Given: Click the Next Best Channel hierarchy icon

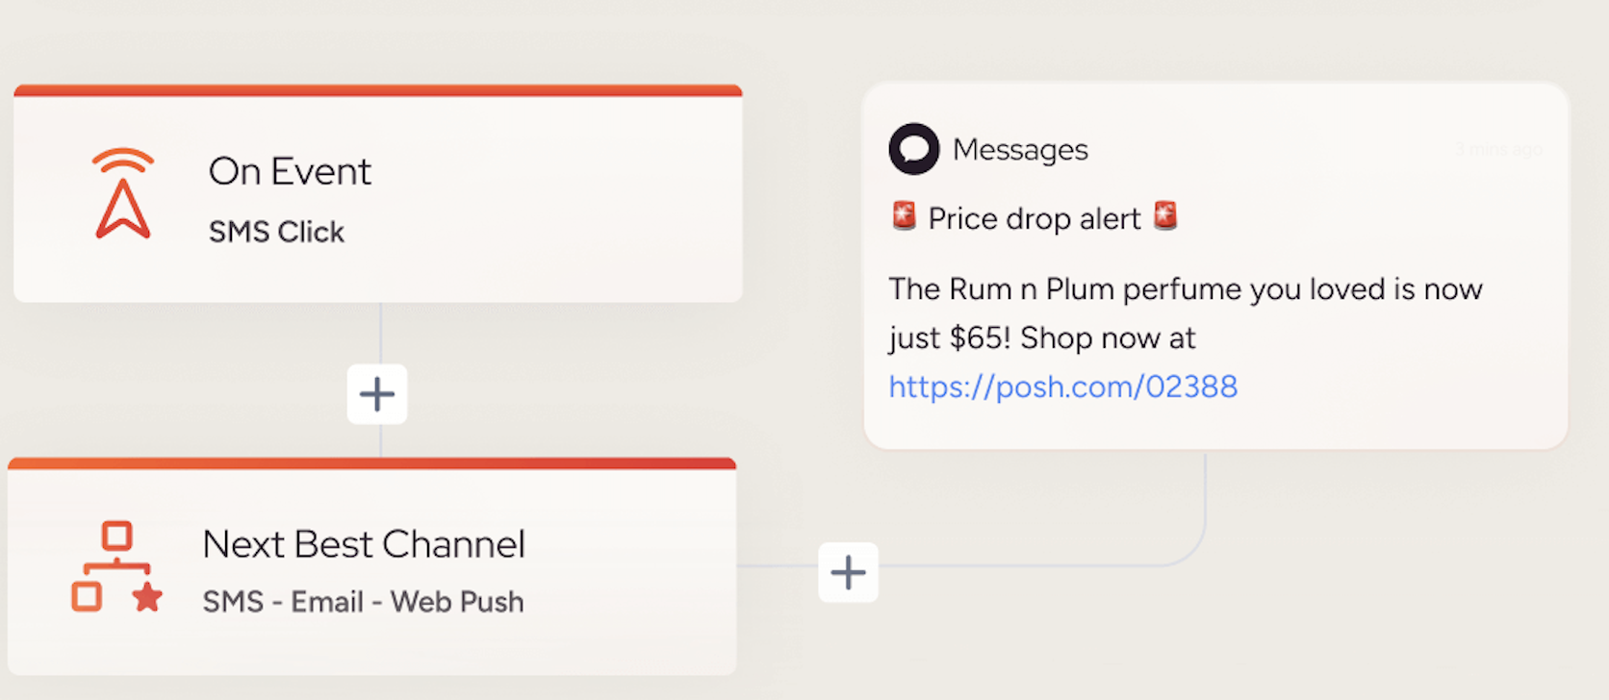Looking at the screenshot, I should click(116, 567).
